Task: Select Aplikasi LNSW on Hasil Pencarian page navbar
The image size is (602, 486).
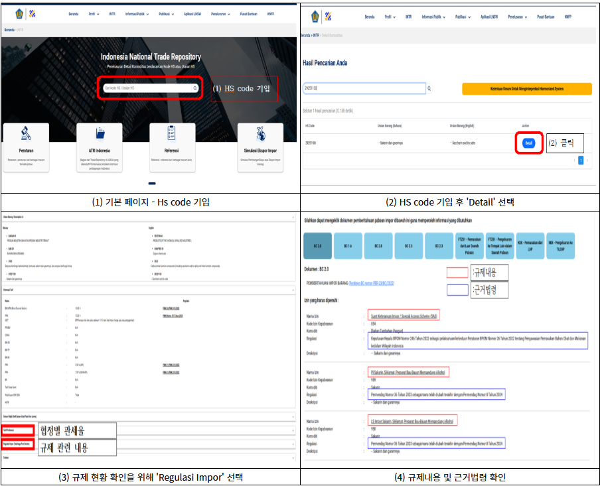Action: coord(489,17)
